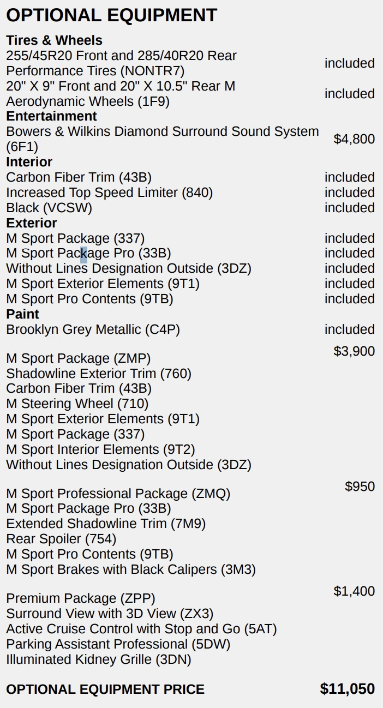383x708 pixels.
Task: Select Parking Assistant Professional (5DW)
Action: tap(118, 644)
